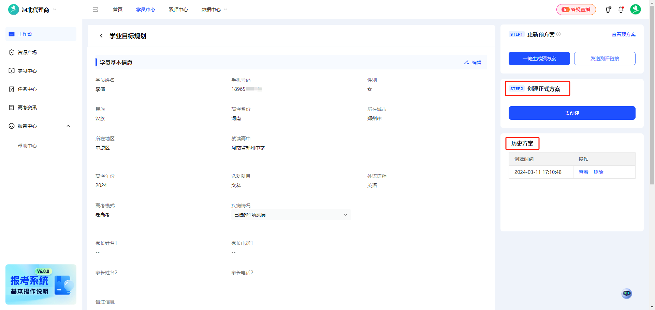Open the green user avatar
The height and width of the screenshot is (310, 655).
click(x=635, y=10)
